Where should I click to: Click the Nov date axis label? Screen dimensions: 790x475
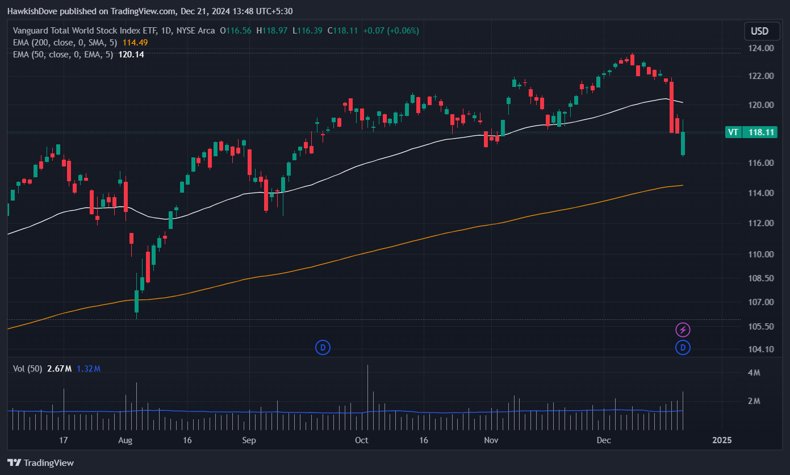click(491, 440)
